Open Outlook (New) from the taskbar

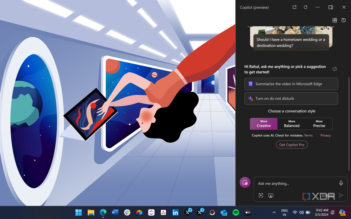tap(224, 213)
